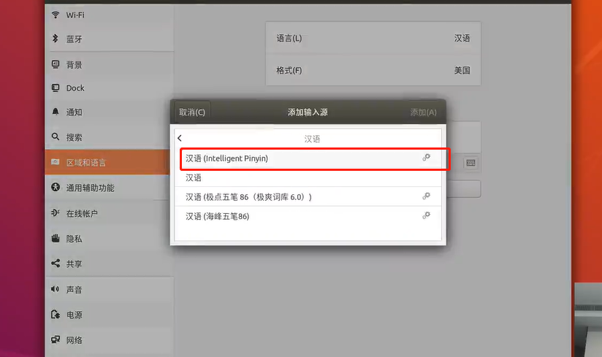Click gear icon beside 海峰五笔86

[426, 215]
